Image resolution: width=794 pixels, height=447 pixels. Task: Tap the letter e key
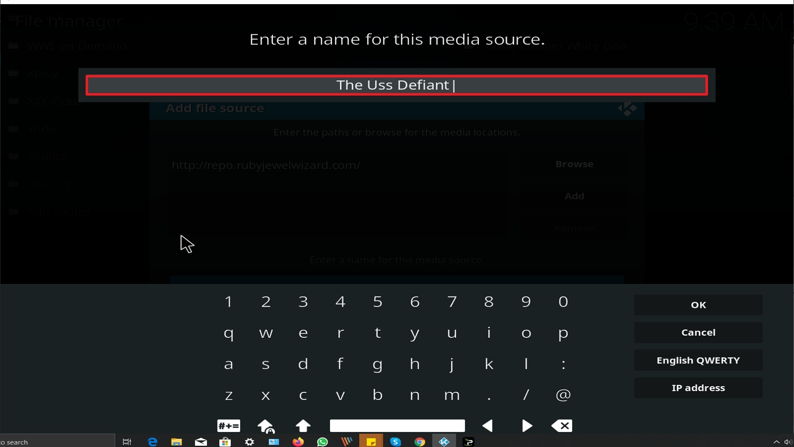(x=303, y=333)
